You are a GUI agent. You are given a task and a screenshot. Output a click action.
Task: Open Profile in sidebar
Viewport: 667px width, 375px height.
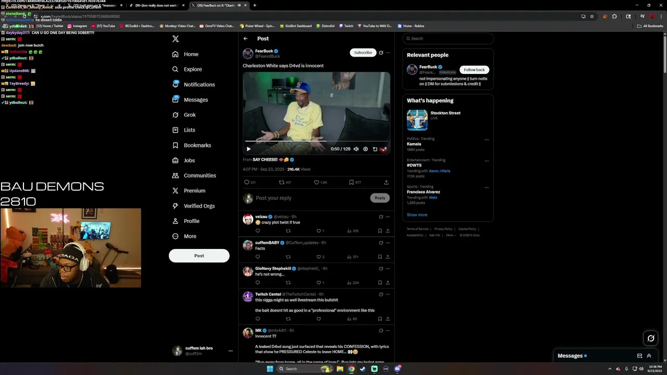click(x=186, y=221)
